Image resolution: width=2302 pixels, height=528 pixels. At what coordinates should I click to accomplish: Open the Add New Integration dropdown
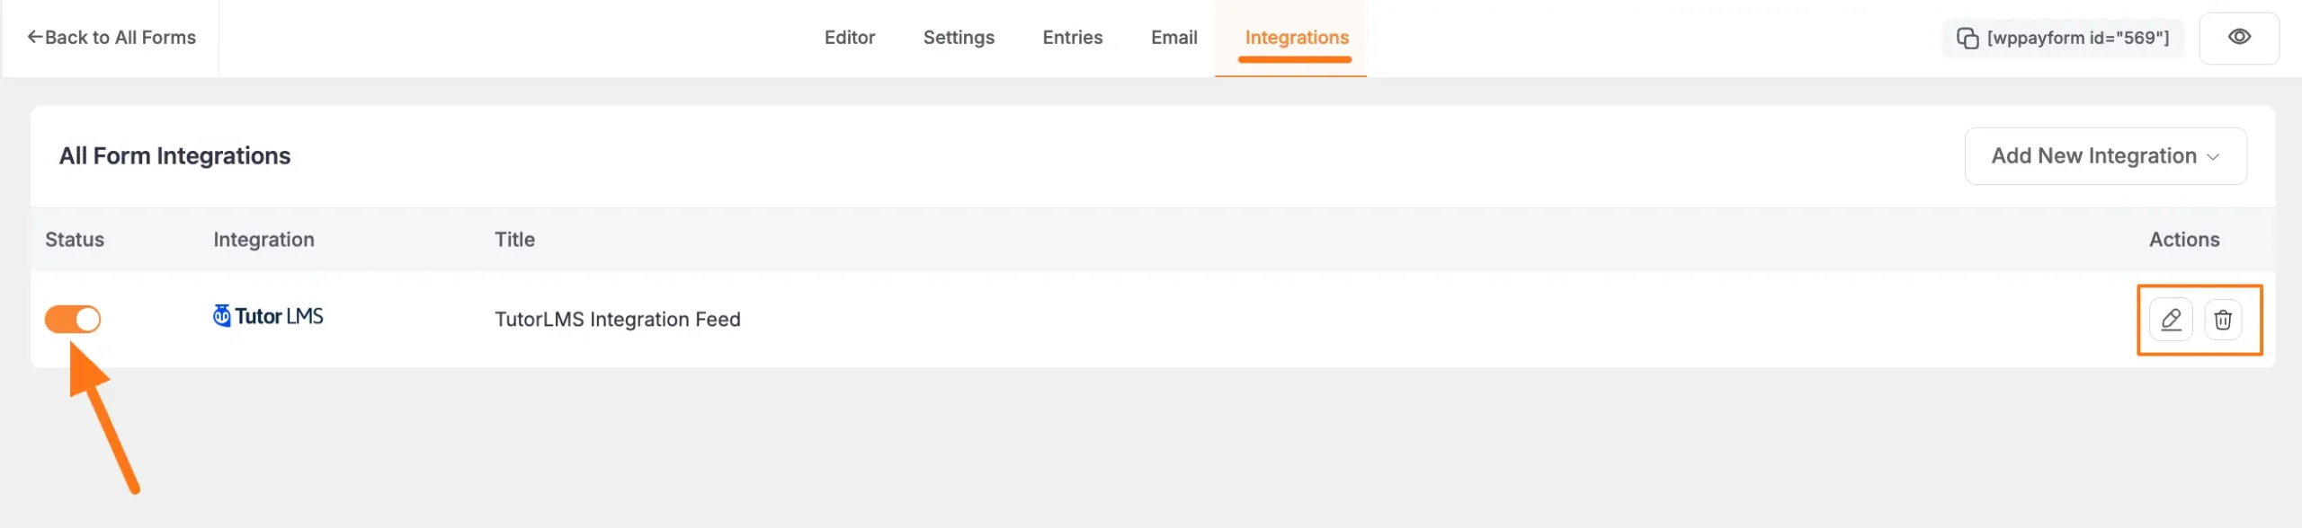pyautogui.click(x=2104, y=155)
